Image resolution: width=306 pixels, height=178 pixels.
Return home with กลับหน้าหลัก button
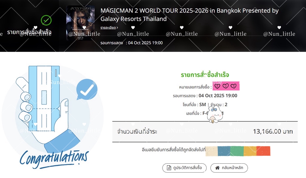[229, 168]
